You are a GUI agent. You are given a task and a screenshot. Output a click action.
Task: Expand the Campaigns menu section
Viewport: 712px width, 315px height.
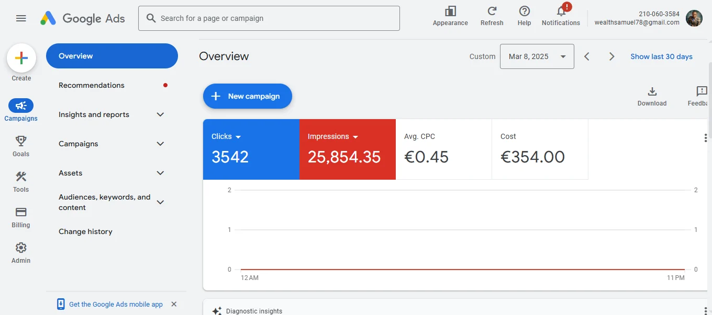pyautogui.click(x=160, y=144)
